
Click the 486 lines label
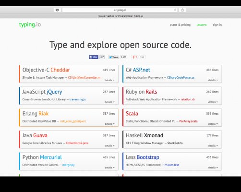tap(212, 70)
